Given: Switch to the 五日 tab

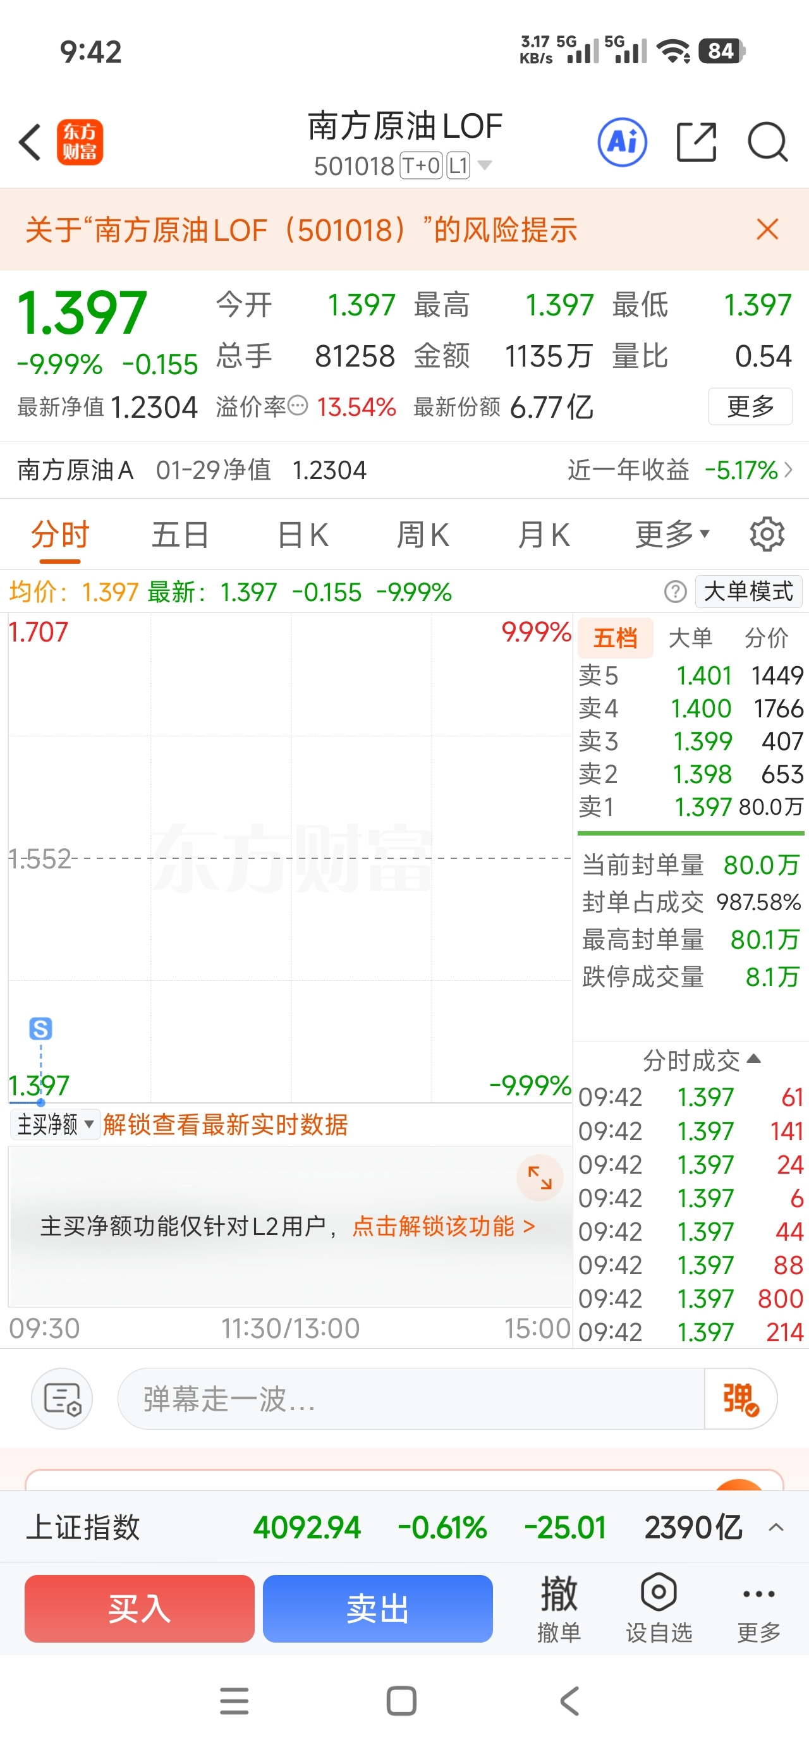Looking at the screenshot, I should point(179,535).
